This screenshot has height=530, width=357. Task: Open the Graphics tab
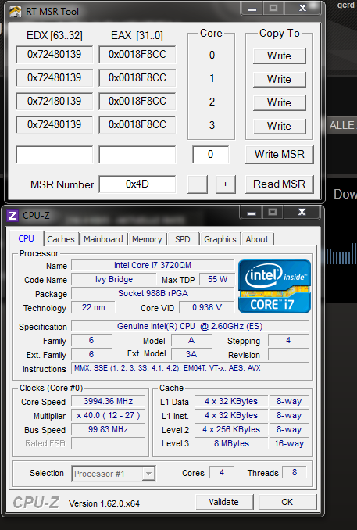click(220, 239)
